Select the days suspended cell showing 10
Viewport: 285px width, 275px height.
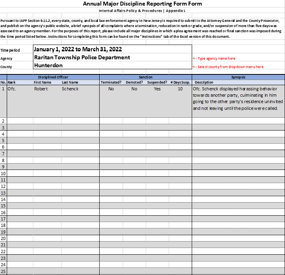coord(180,89)
